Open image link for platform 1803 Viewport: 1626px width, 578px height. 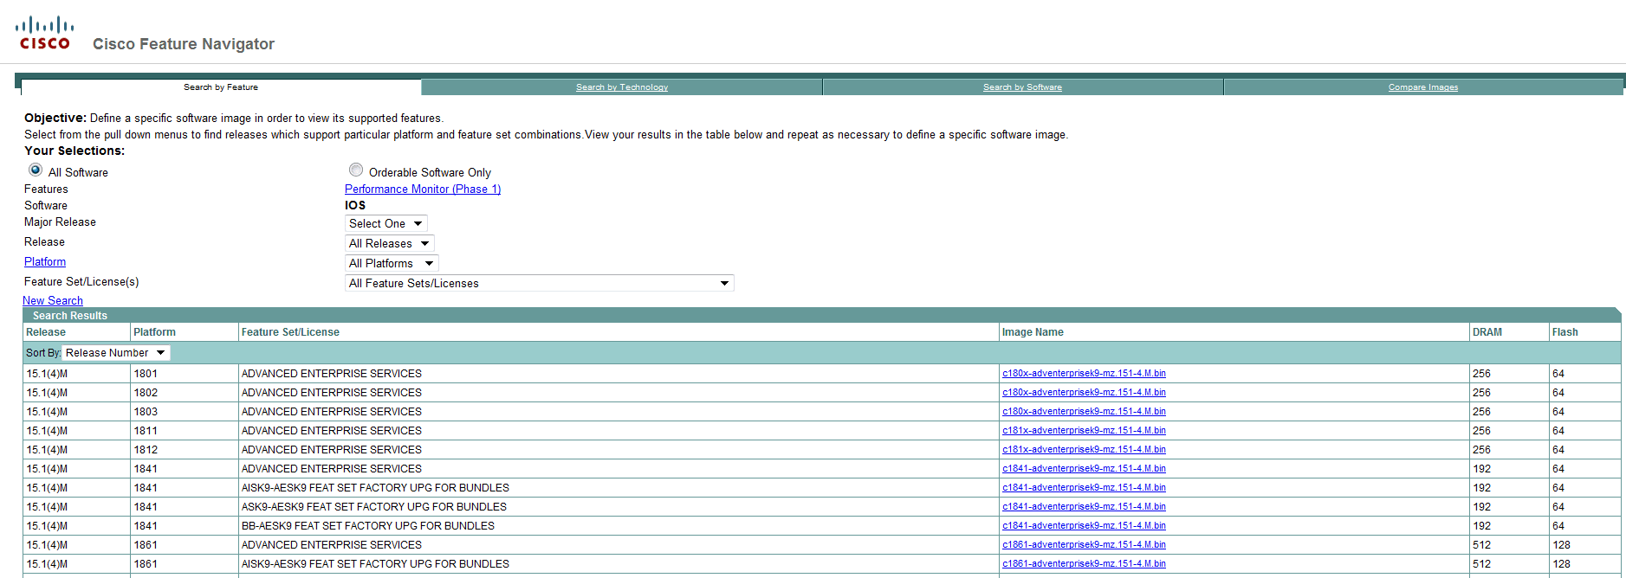coord(1084,412)
